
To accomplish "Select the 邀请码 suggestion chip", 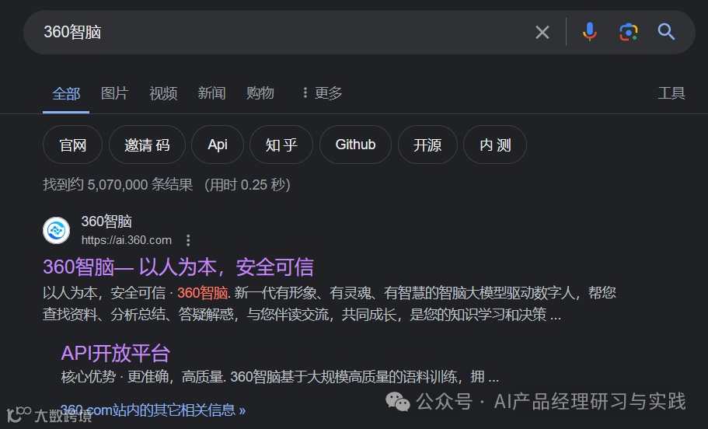I will click(147, 145).
